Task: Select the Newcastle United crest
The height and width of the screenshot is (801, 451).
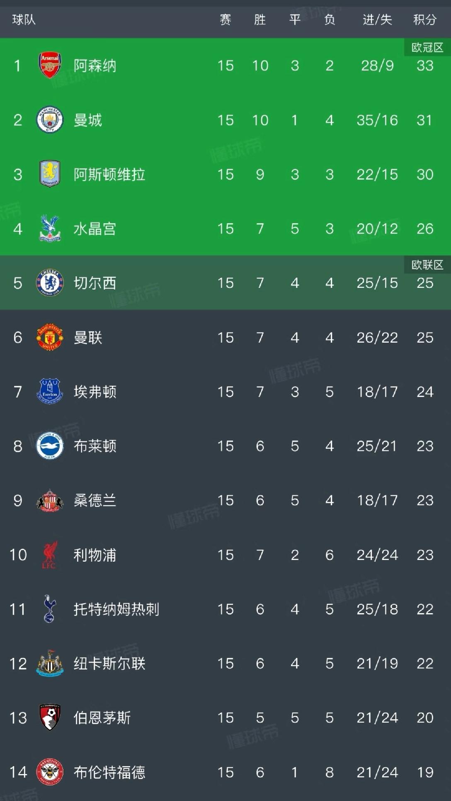Action: coord(50,663)
